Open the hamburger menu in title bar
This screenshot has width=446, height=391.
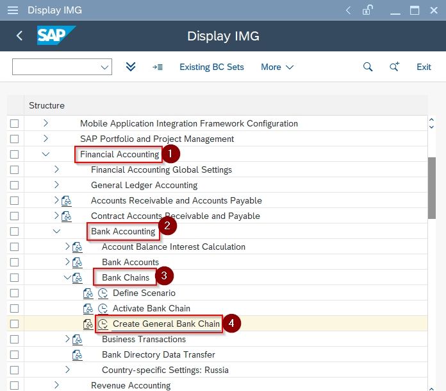pos(13,10)
